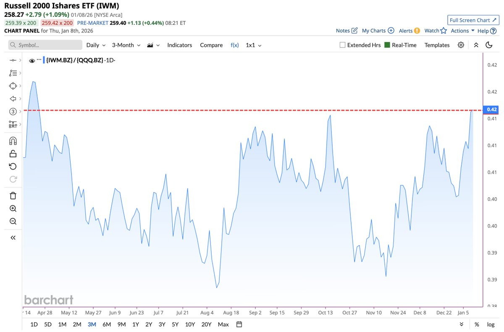The height and width of the screenshot is (332, 504).
Task: Click the undo arrow icon
Action: [x=13, y=166]
